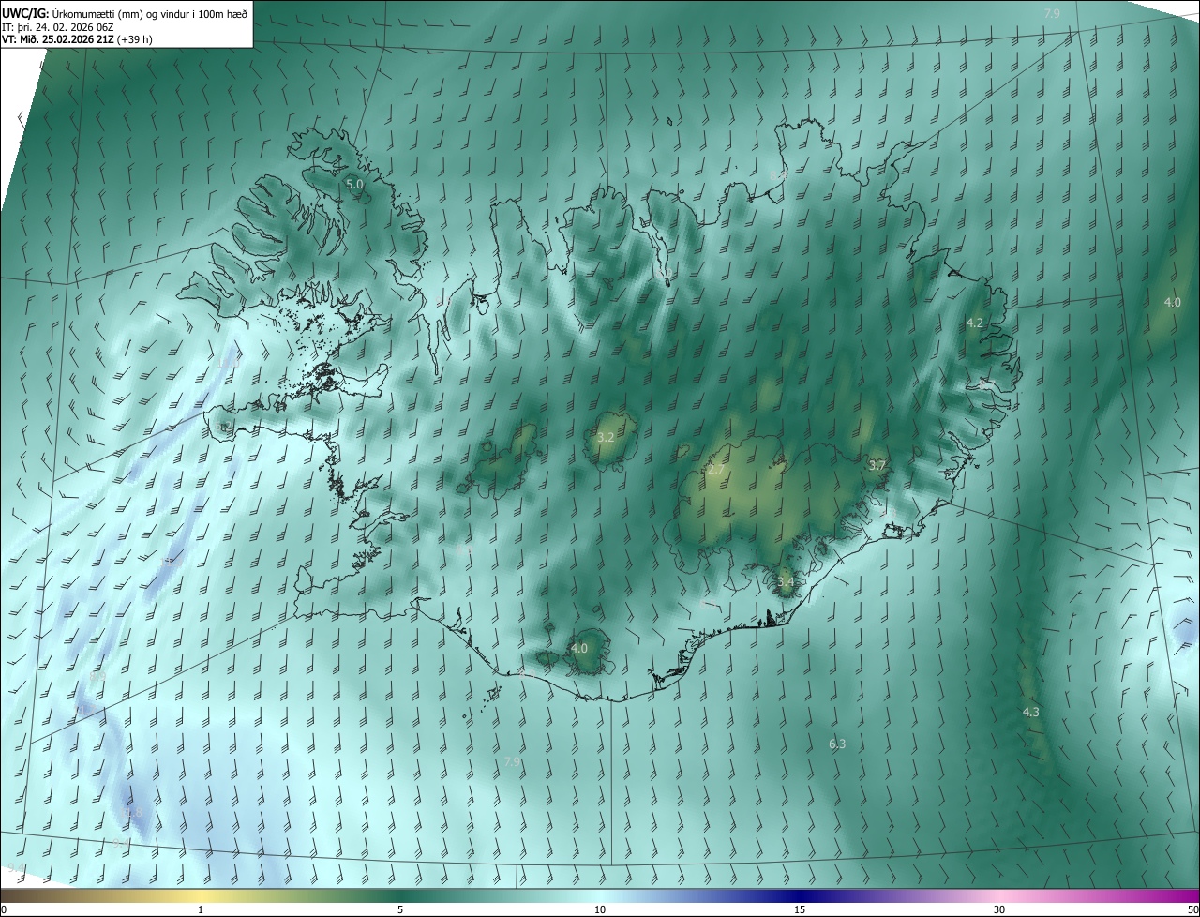This screenshot has height=917, width=1200.
Task: Click the 5 tick on the color scale
Action: [x=400, y=909]
